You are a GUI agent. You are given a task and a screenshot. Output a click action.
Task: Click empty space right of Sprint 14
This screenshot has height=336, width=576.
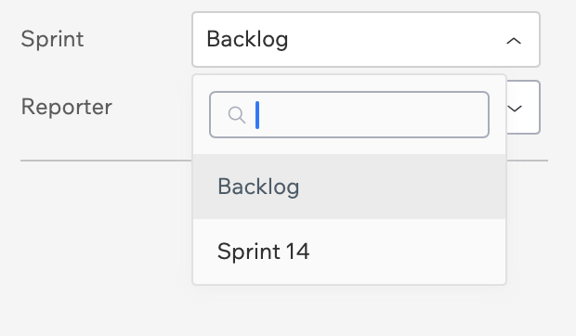click(x=408, y=252)
